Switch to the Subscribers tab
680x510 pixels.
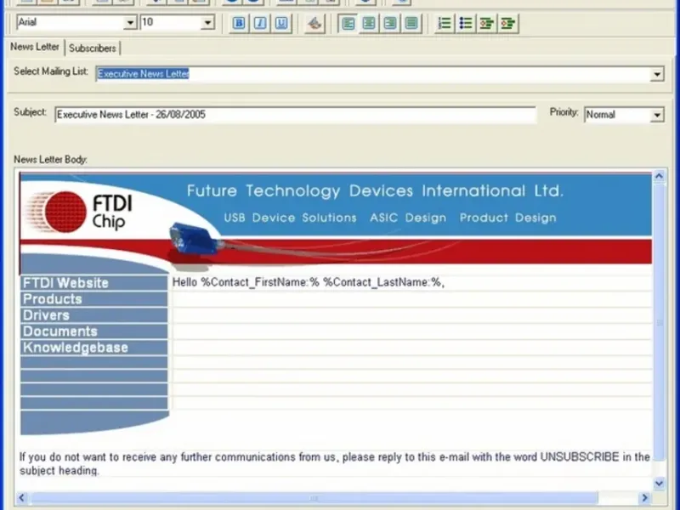coord(93,48)
